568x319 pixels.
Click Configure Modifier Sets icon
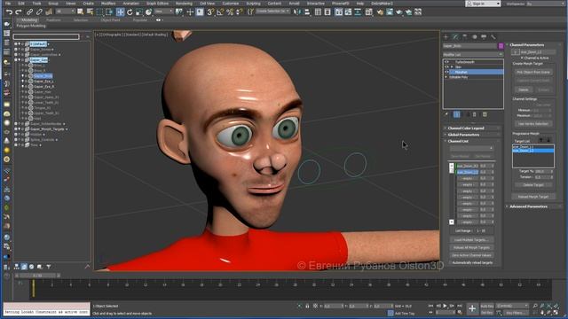(485, 114)
